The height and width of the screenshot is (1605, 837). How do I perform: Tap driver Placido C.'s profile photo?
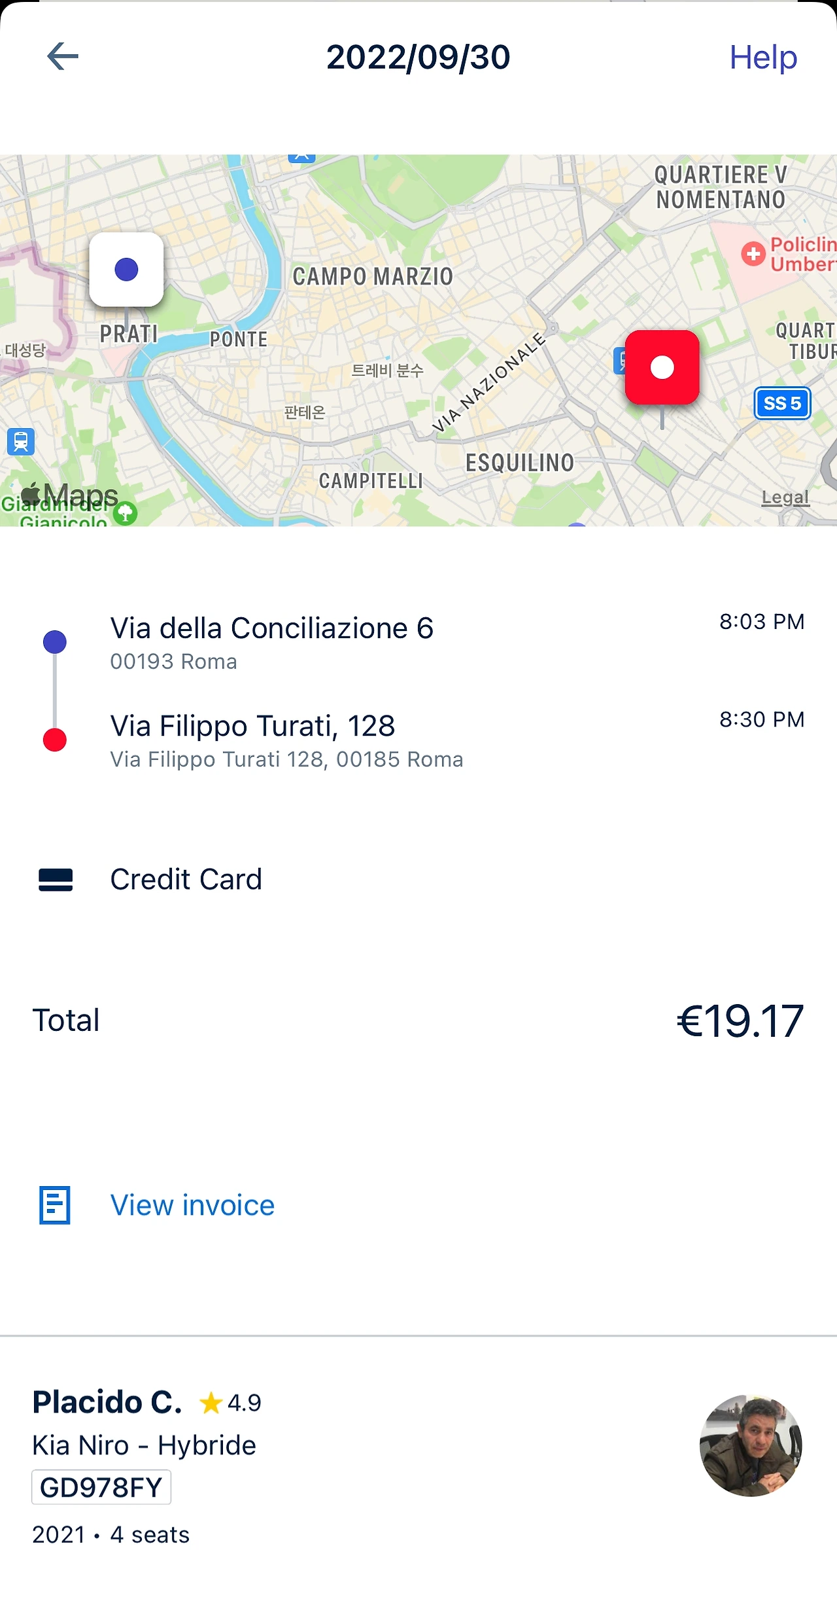[751, 1445]
